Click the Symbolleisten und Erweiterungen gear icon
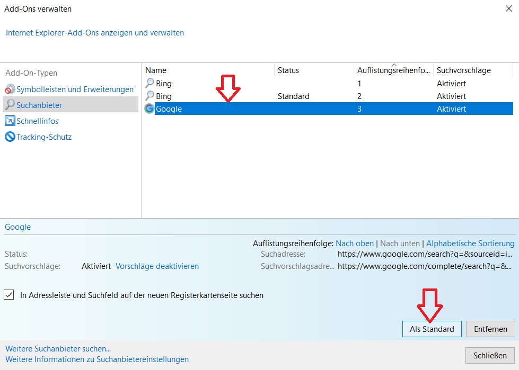 [10, 89]
